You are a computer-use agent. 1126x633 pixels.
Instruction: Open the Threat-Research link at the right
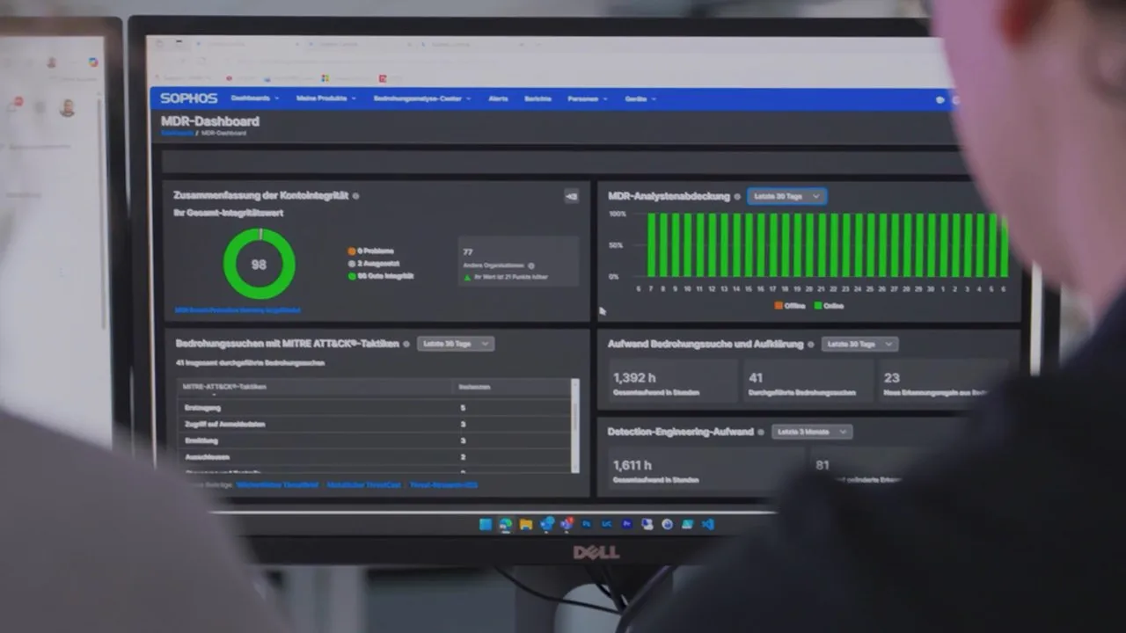point(443,485)
